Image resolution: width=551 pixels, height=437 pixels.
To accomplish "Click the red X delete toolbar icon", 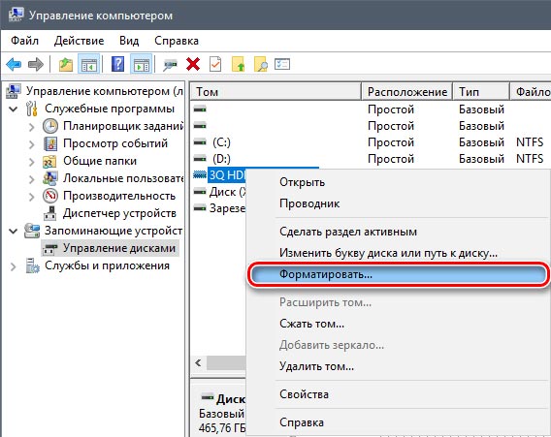I will coord(193,64).
